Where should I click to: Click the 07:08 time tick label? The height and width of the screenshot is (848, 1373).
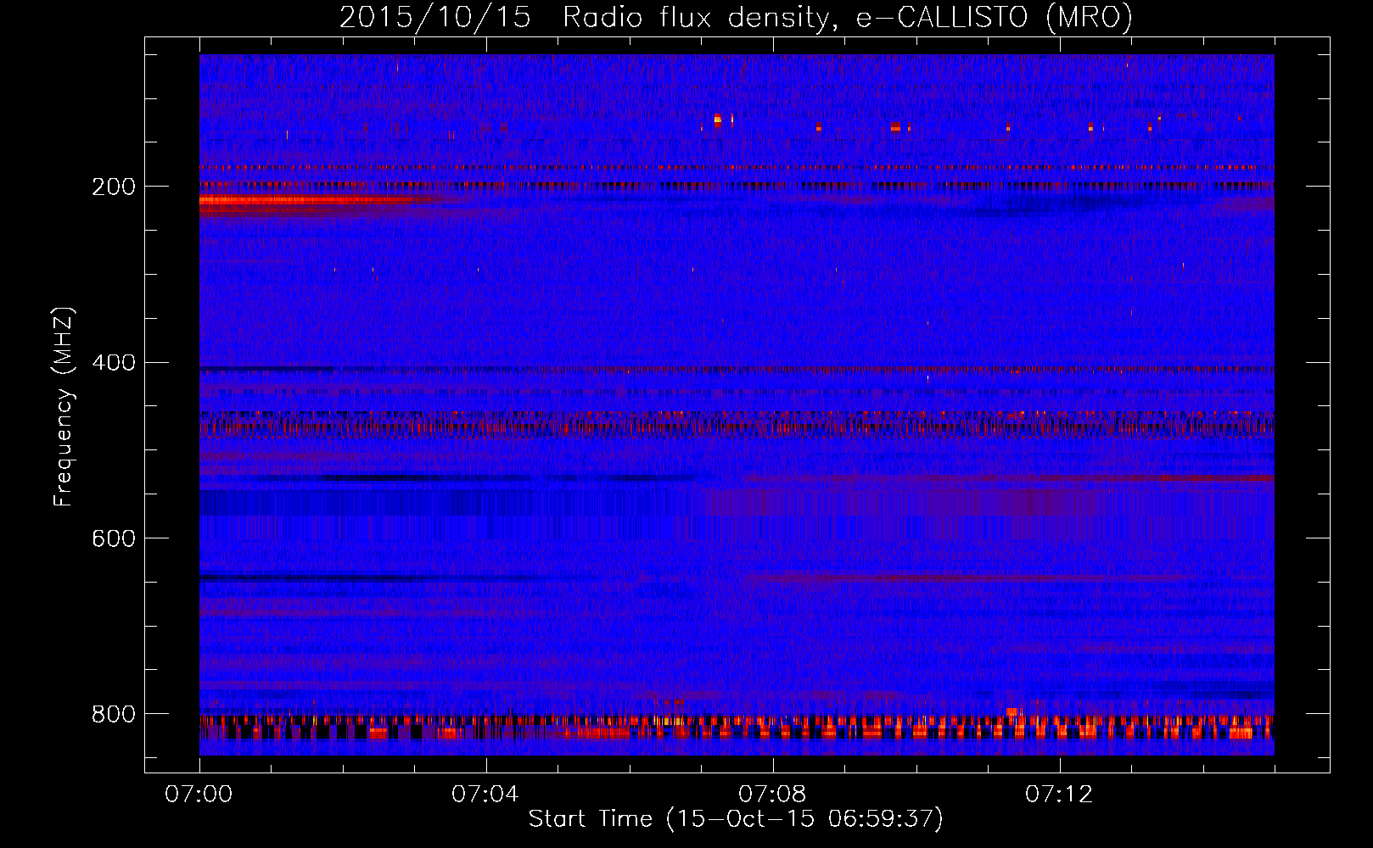772,794
